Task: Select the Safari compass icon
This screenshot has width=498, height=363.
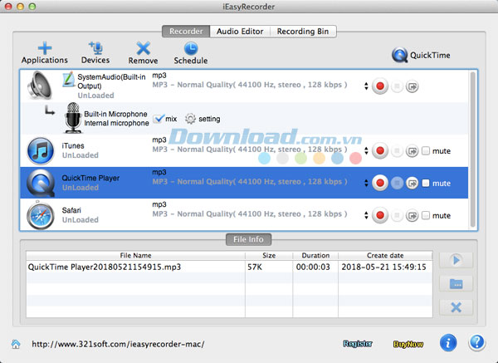Action: click(x=41, y=215)
